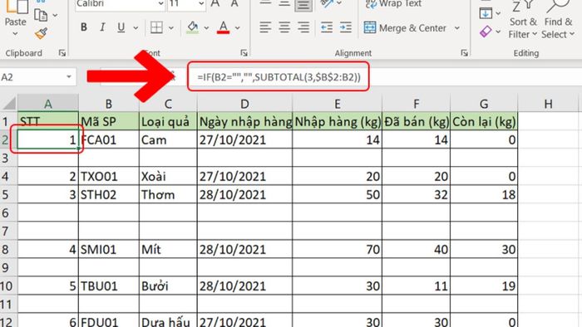
Task: Open the Paste options dropdown arrow
Action: tap(15, 34)
